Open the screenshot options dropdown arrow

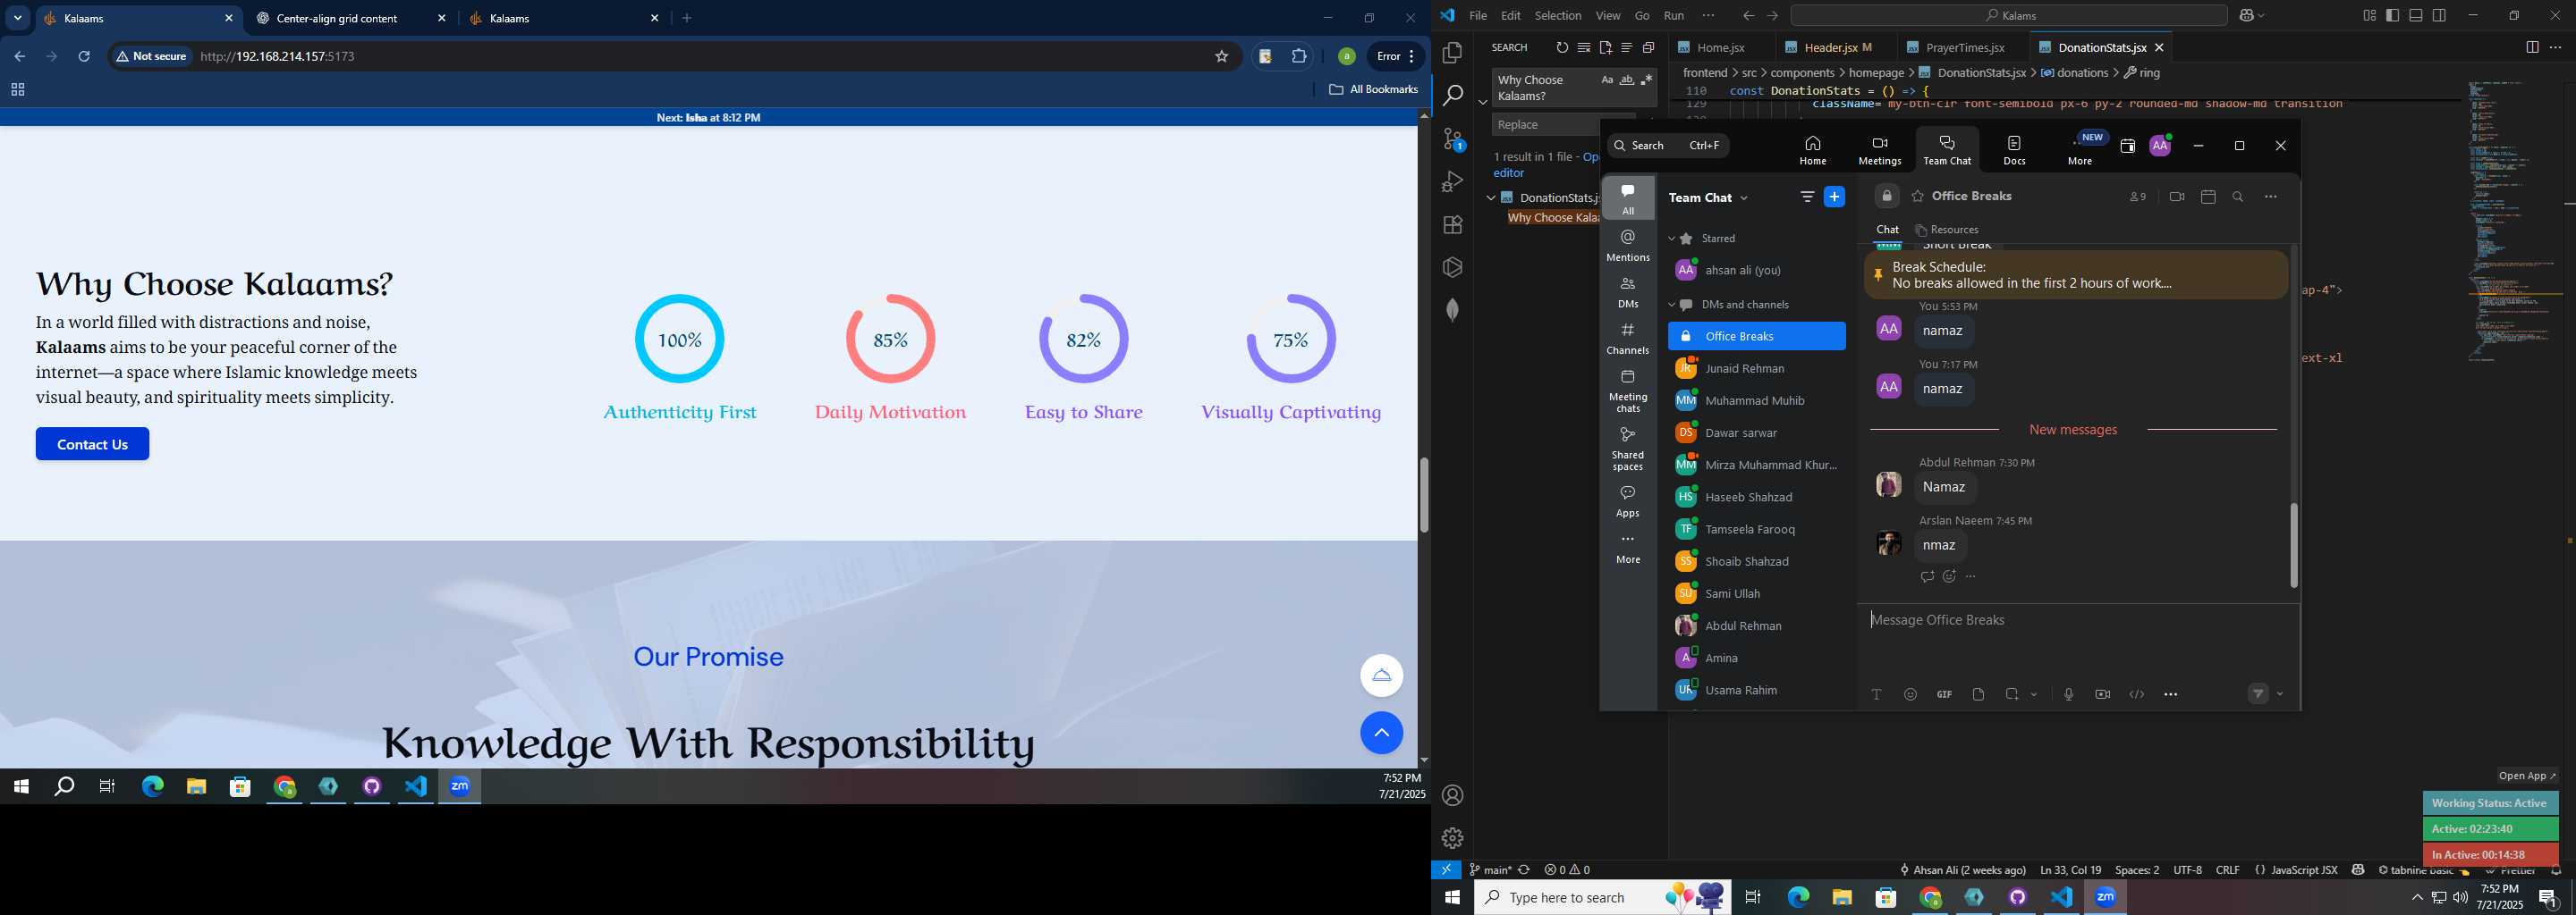tap(2034, 695)
